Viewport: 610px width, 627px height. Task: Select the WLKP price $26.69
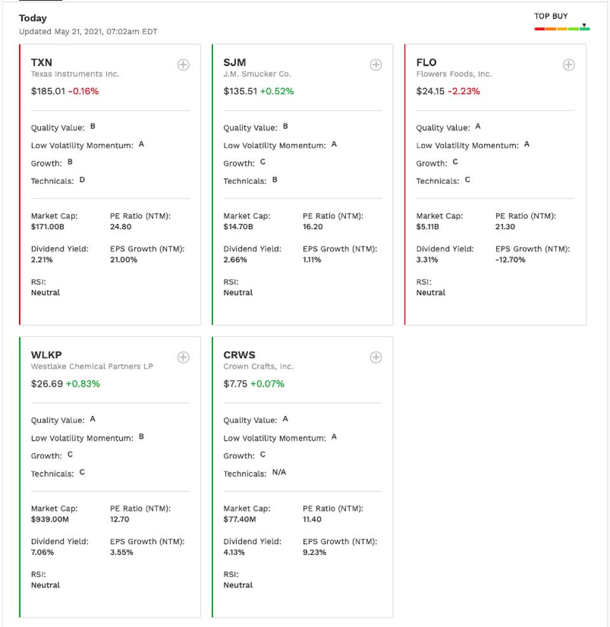click(x=47, y=384)
